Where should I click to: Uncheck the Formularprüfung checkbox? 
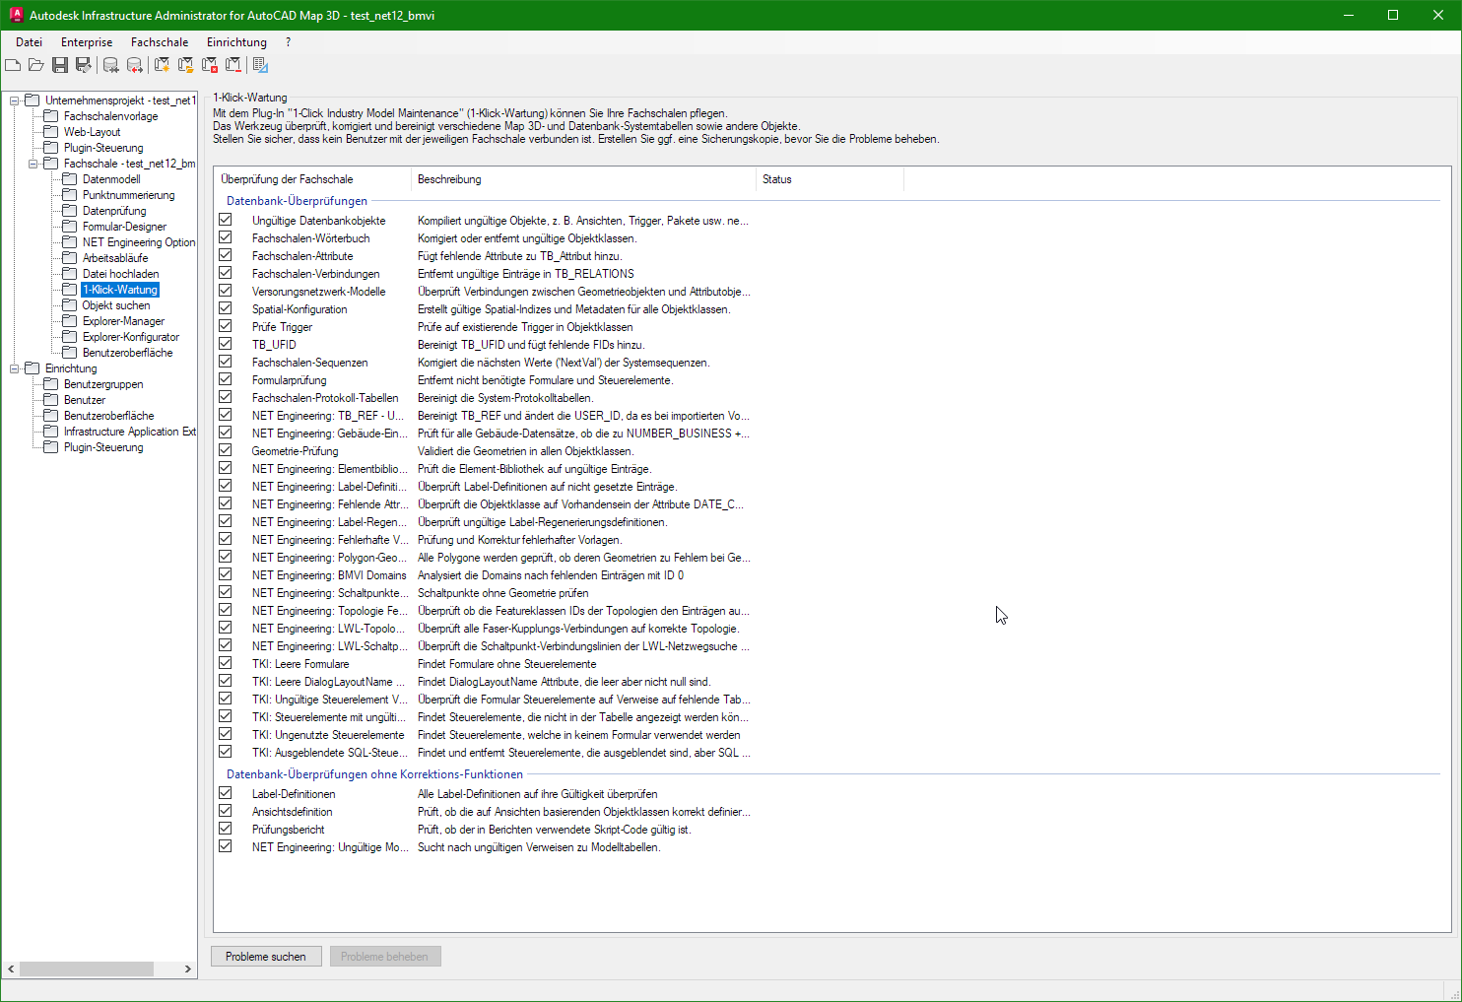click(226, 379)
